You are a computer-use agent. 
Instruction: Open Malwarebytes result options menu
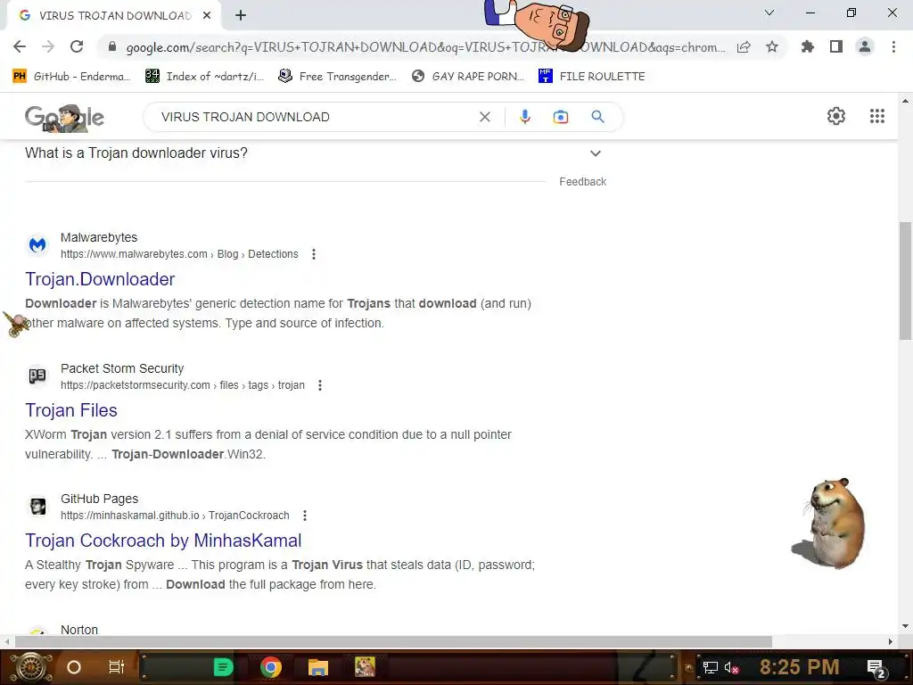314,254
